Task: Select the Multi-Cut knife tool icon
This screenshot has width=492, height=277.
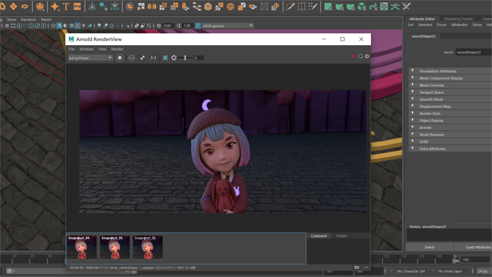Action: click(x=290, y=6)
